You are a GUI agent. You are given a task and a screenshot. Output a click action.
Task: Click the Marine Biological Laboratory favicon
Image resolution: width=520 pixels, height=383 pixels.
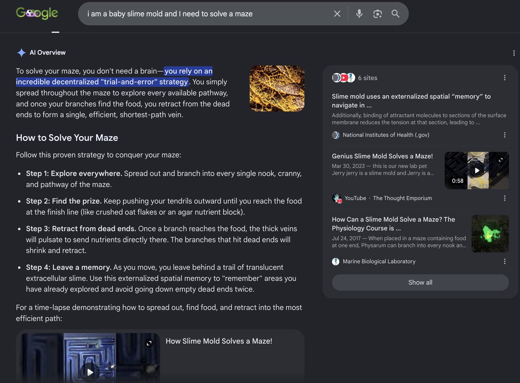click(335, 261)
